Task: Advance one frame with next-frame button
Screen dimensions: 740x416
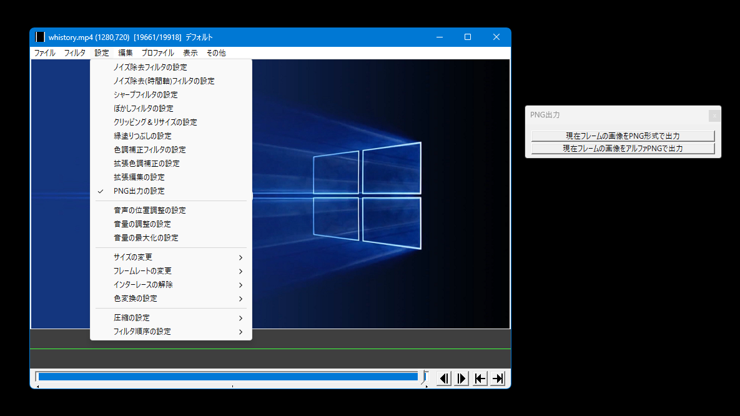Action: [461, 379]
